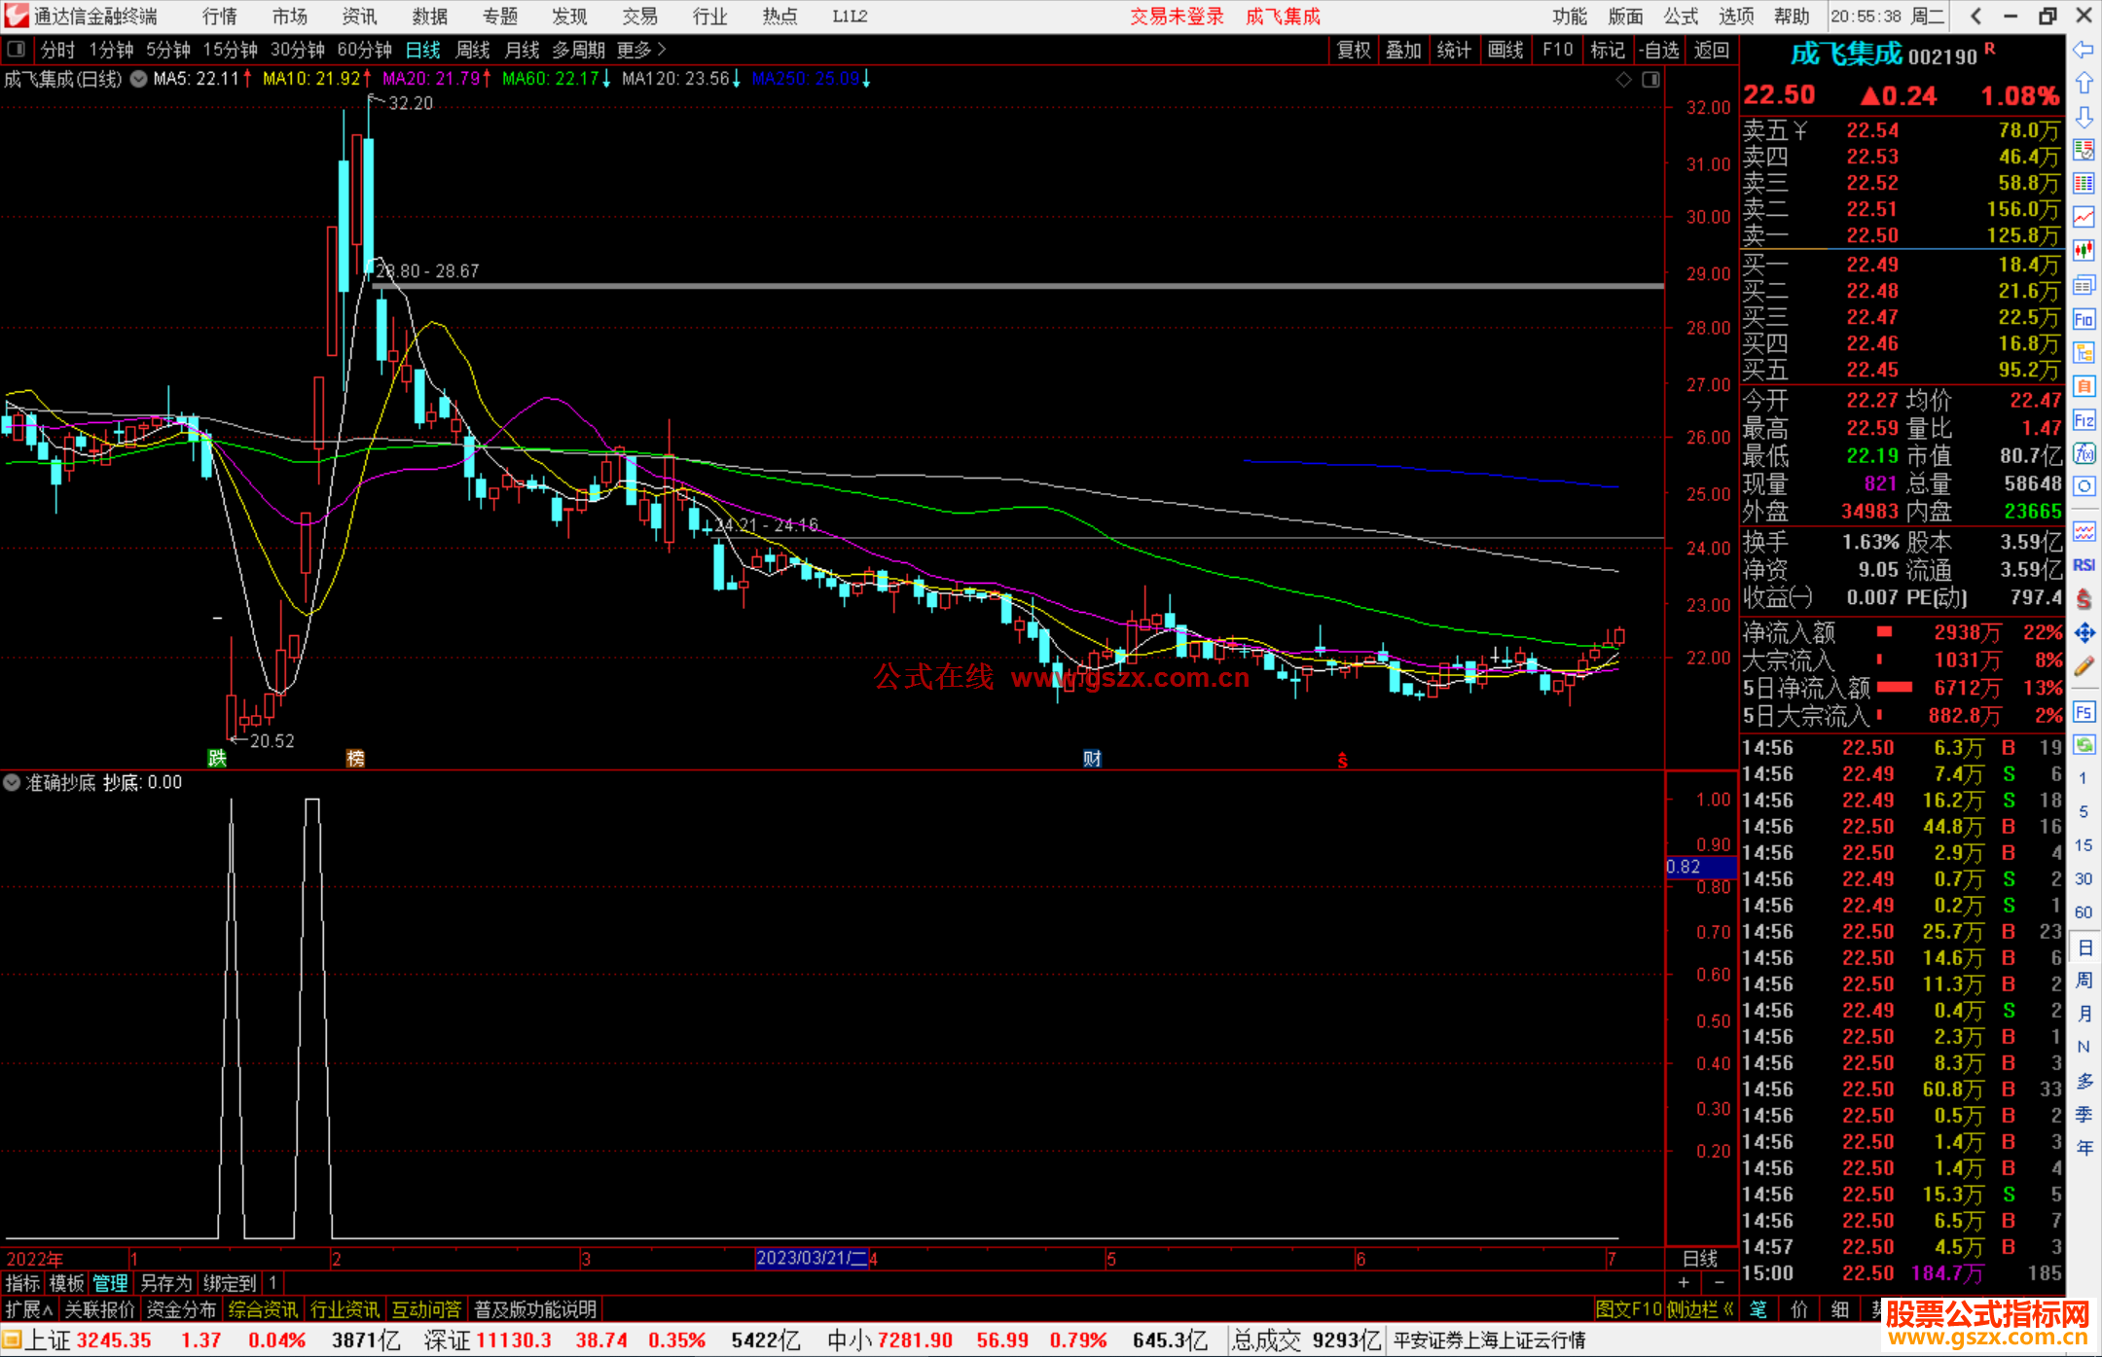Click the plus zoom-in chart button

[1684, 1282]
